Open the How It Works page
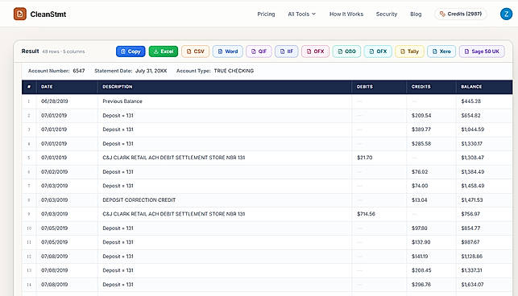This screenshot has height=296, width=518. [346, 14]
